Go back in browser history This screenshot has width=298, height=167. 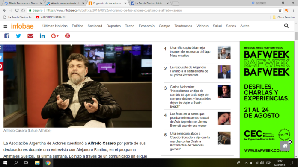pos(5,10)
